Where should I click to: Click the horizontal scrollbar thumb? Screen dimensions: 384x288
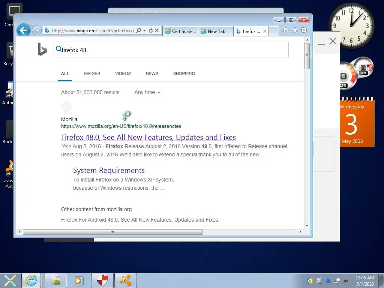(112, 232)
